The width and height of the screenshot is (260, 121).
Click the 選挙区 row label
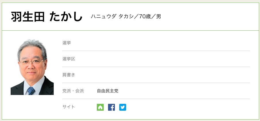[x=69, y=59]
